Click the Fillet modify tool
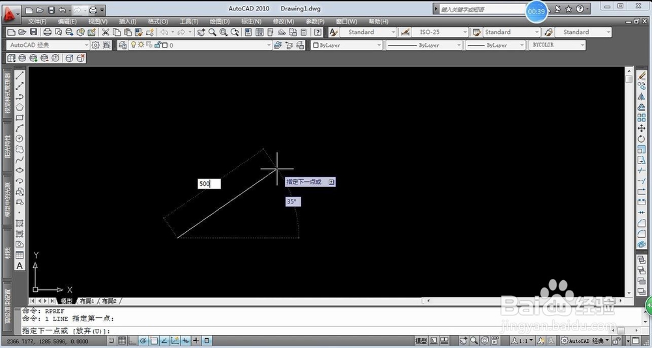 point(641,234)
